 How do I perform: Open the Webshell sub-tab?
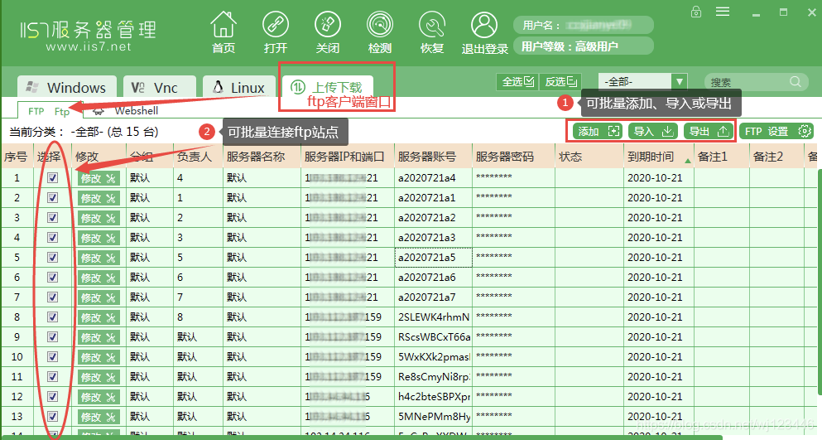click(x=125, y=111)
